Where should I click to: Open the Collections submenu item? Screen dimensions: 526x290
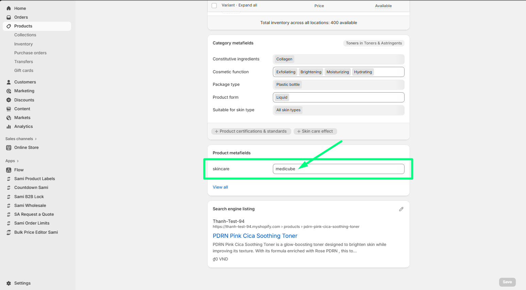click(25, 35)
